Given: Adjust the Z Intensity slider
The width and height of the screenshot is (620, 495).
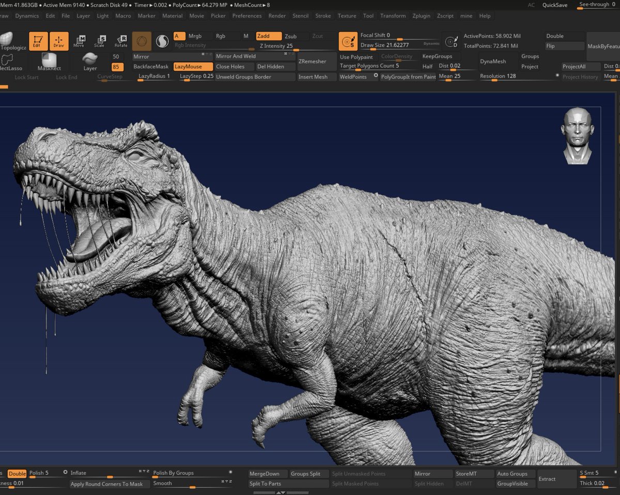Looking at the screenshot, I should pos(296,46).
